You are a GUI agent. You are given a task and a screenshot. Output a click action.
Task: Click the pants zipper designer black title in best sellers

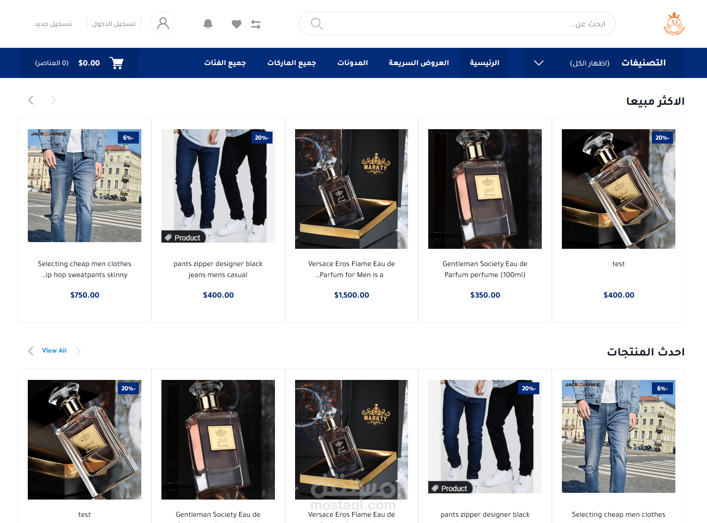[x=218, y=269]
